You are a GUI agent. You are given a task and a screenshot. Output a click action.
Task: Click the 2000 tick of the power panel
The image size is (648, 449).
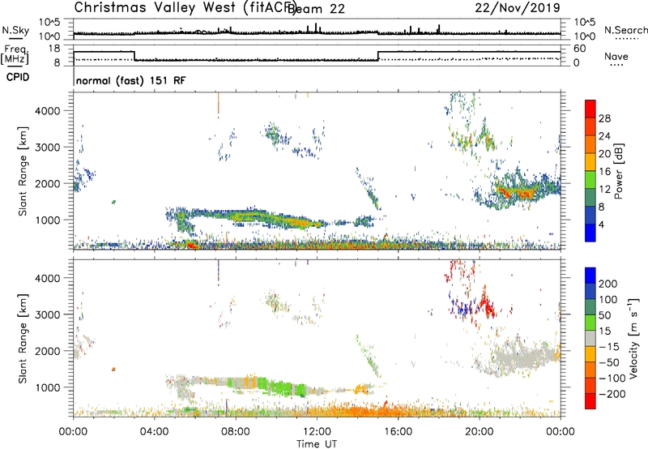47,183
